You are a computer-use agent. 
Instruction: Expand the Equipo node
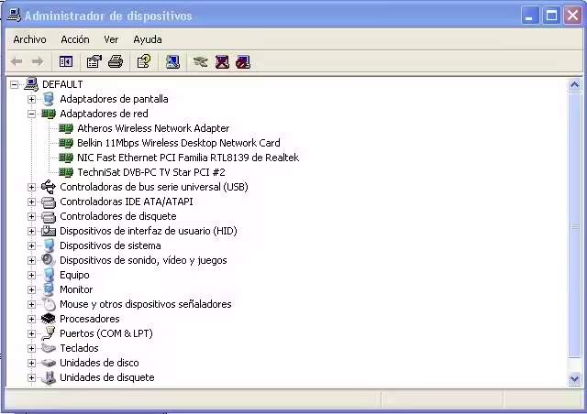pyautogui.click(x=32, y=275)
